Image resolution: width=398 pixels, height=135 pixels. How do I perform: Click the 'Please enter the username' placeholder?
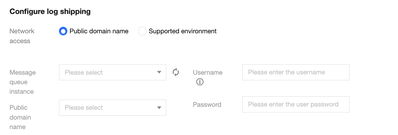(286, 72)
